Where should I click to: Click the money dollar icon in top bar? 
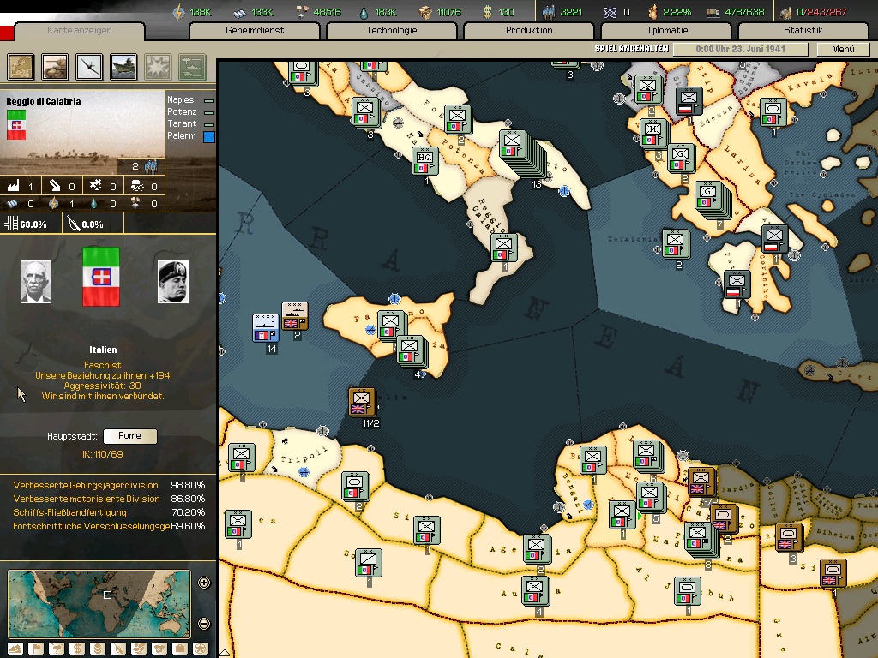click(x=487, y=12)
